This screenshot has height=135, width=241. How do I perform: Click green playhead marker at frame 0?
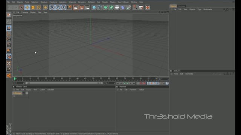pyautogui.click(x=15, y=79)
